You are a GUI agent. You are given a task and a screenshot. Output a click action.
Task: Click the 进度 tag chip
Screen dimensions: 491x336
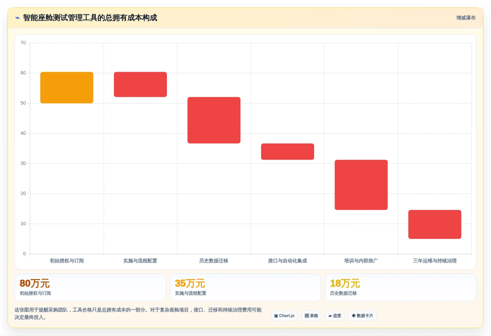[335, 316]
